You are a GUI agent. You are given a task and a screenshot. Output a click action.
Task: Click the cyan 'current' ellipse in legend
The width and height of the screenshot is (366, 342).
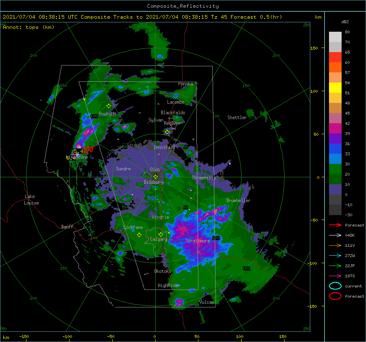click(335, 286)
